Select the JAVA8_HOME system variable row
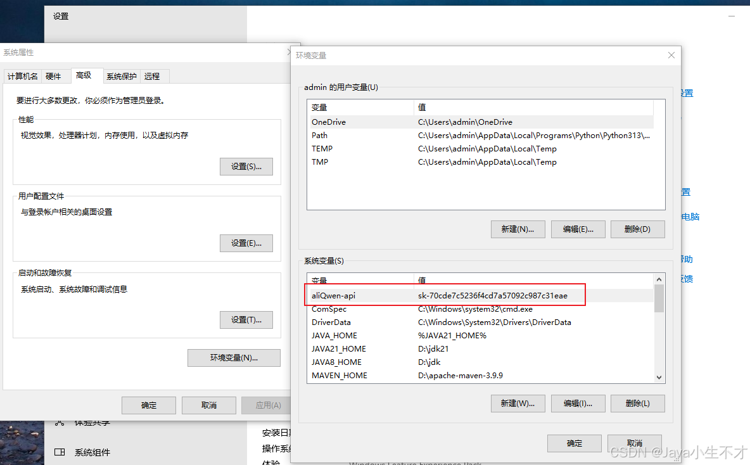750x465 pixels. 481,362
